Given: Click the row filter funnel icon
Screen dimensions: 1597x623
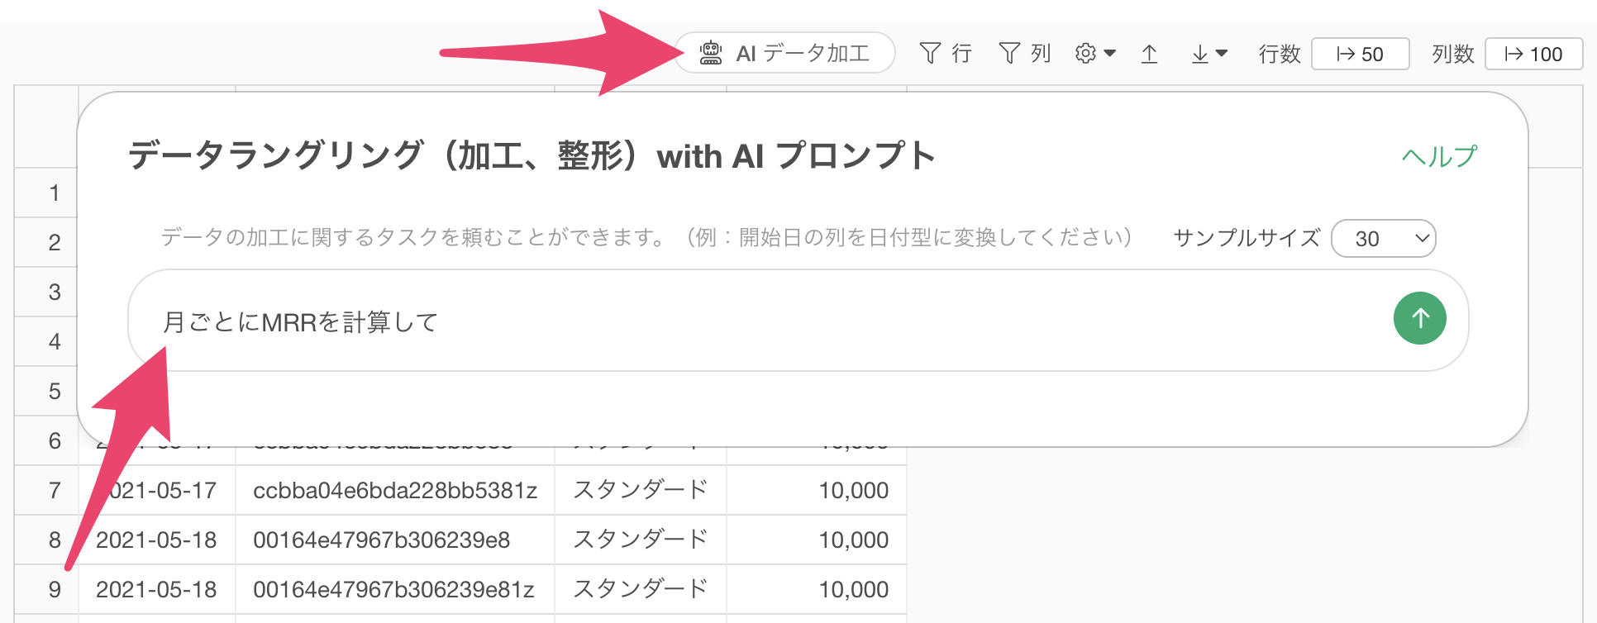Looking at the screenshot, I should coord(930,54).
